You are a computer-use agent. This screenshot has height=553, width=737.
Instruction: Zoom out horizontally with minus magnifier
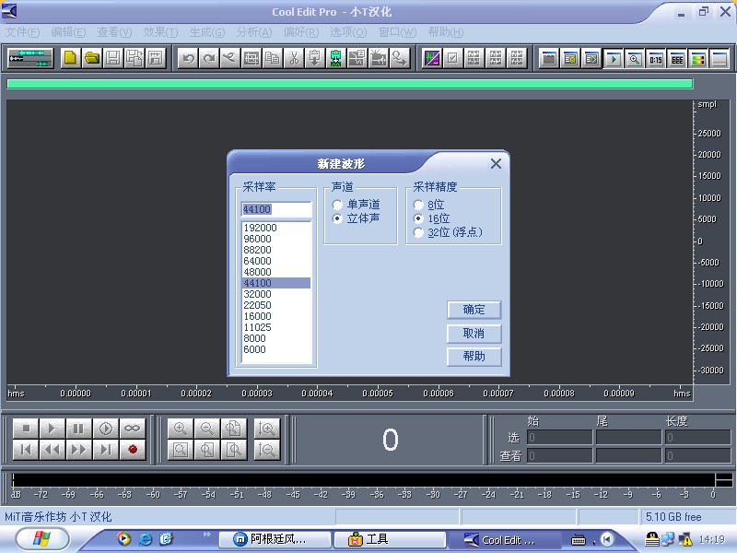[x=206, y=429]
